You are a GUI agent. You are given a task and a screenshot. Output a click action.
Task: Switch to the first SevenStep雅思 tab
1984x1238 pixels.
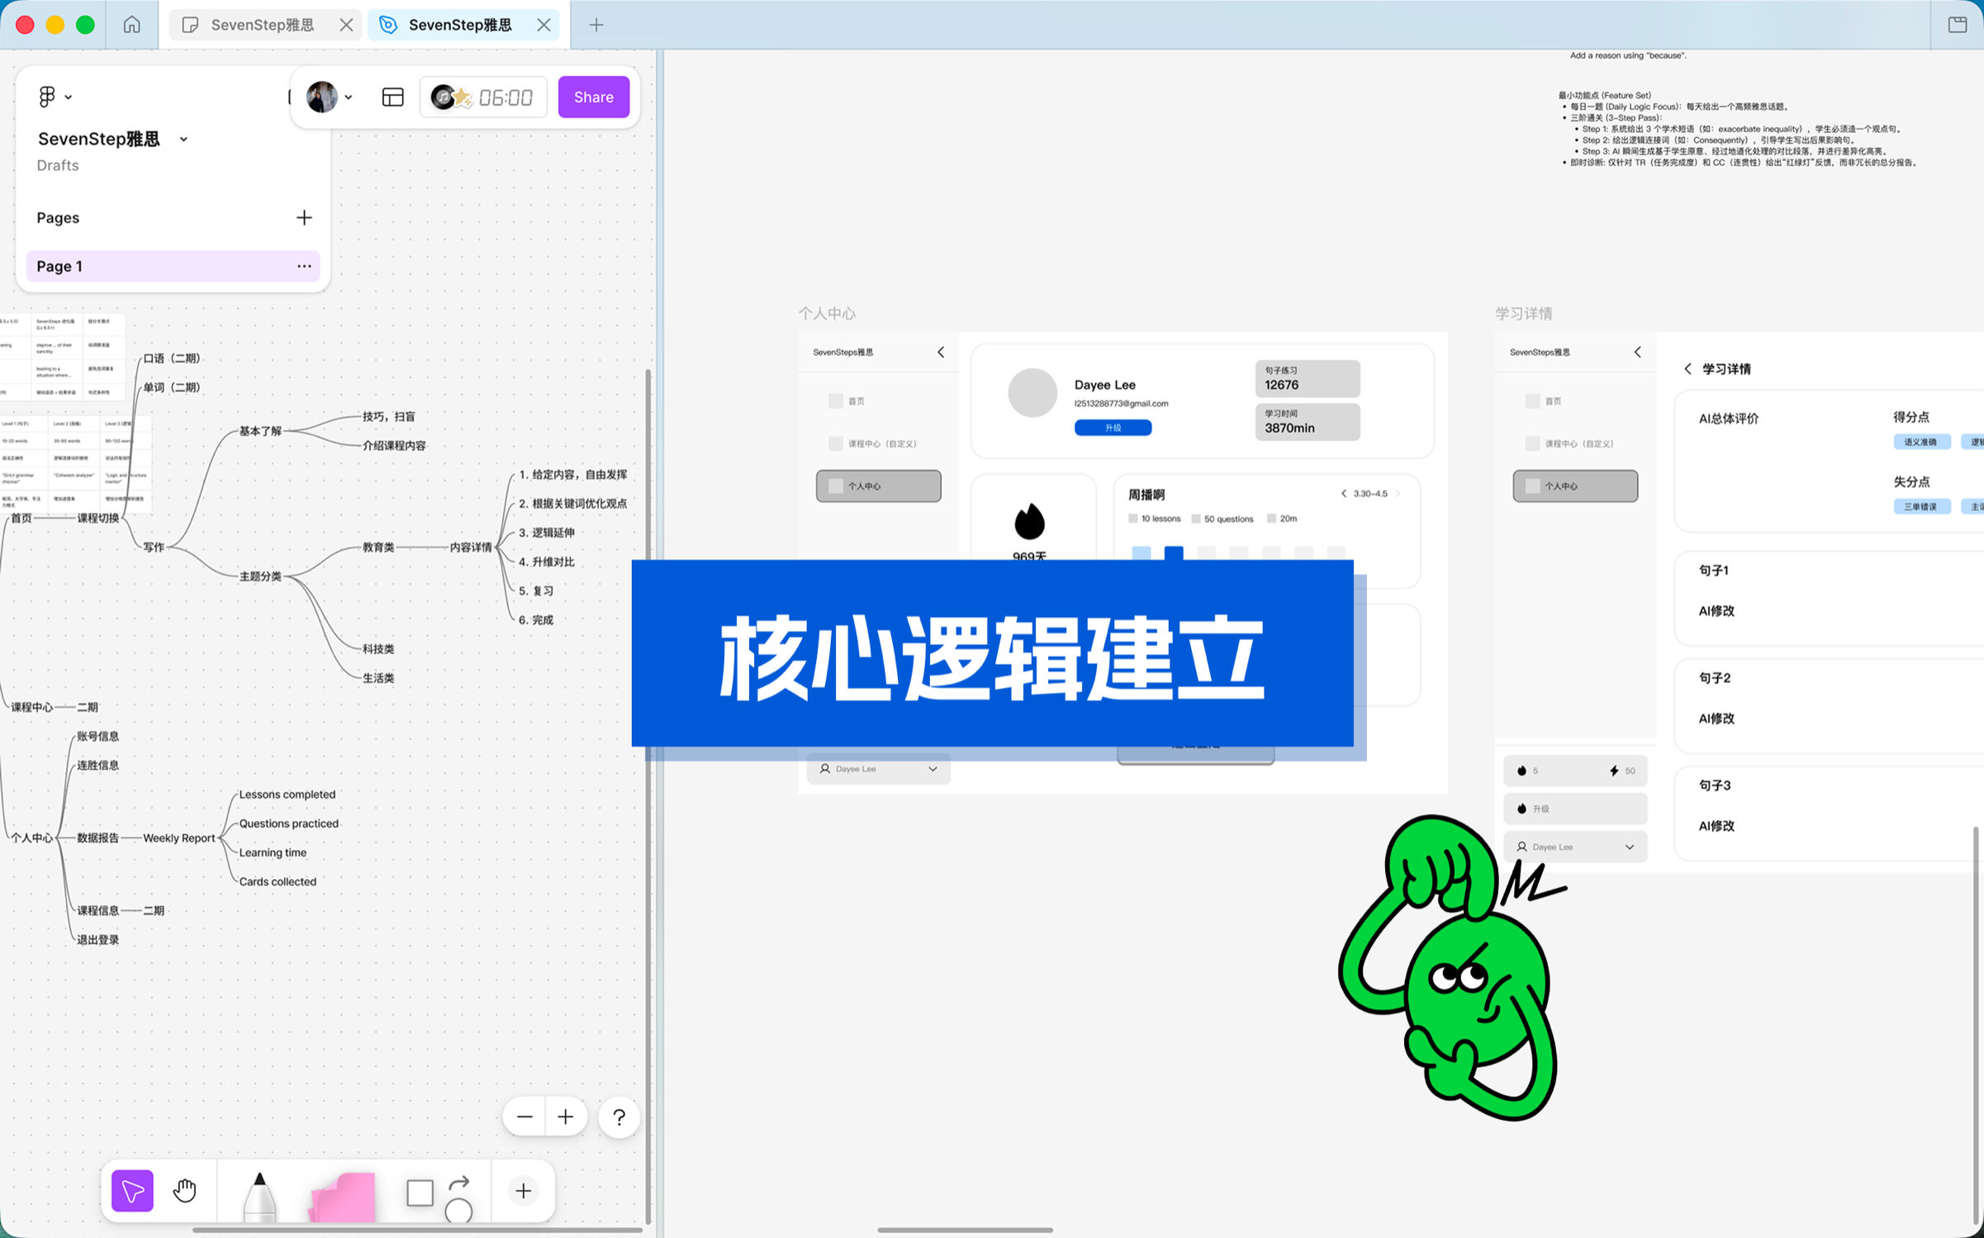pos(261,25)
